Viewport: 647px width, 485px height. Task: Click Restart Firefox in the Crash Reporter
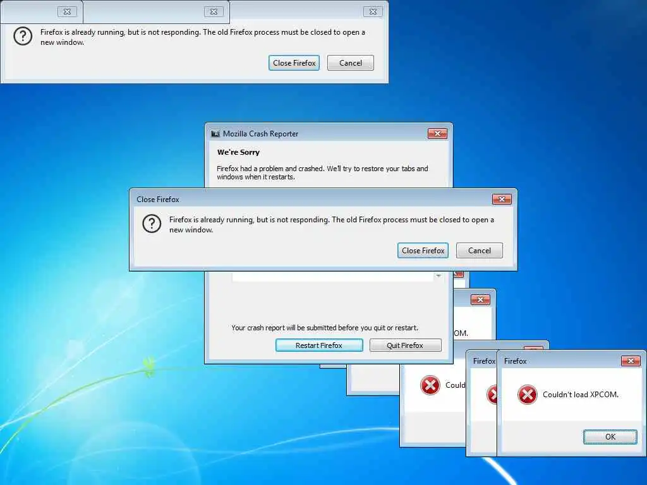pos(319,345)
